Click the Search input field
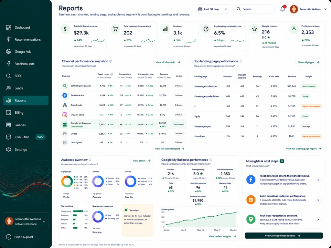 click(x=254, y=9)
